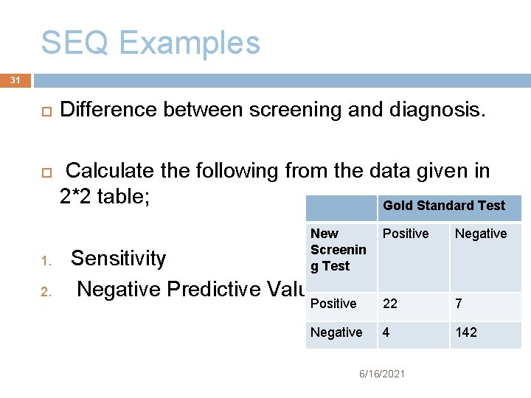Click the list number "1." marker
The width and height of the screenshot is (531, 398).
point(45,261)
